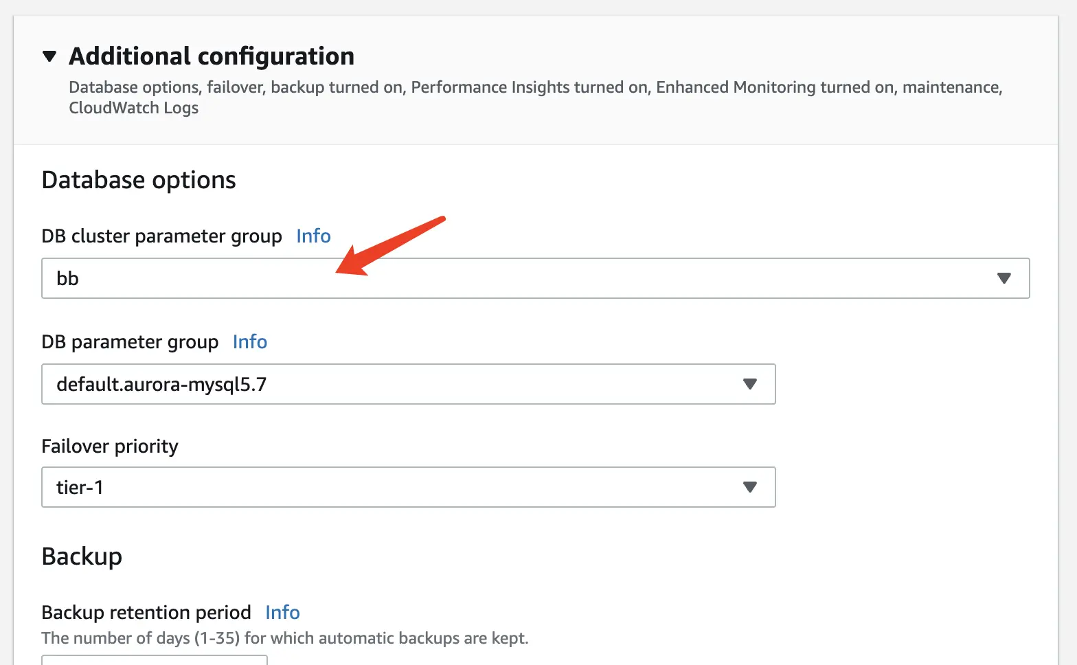Click the Additional configuration heading text
The height and width of the screenshot is (665, 1077).
point(212,56)
